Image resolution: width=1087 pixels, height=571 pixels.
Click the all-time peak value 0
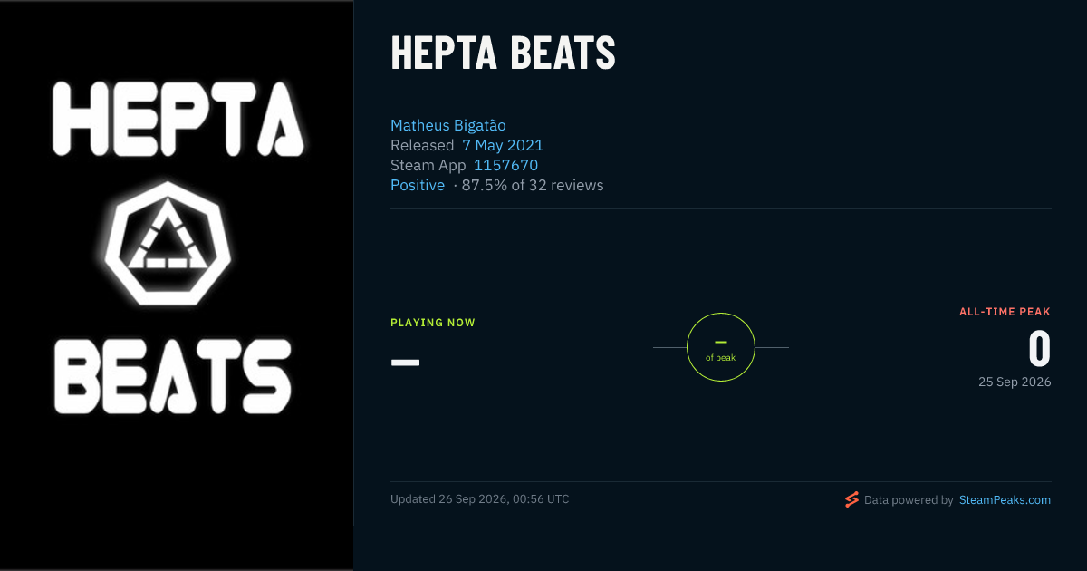tap(1040, 349)
